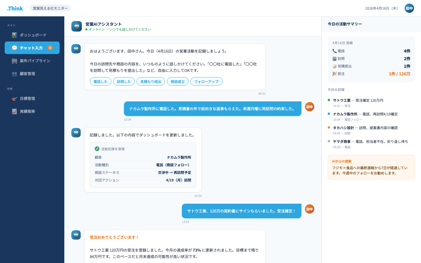
Task: Click the 電話した quick reply chip
Action: click(x=101, y=82)
